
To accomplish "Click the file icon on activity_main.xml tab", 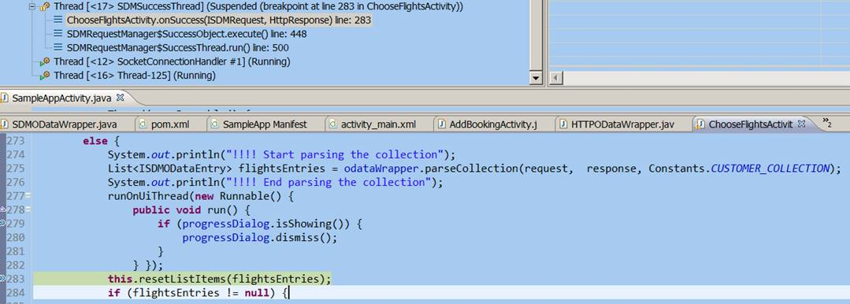I will tap(333, 124).
